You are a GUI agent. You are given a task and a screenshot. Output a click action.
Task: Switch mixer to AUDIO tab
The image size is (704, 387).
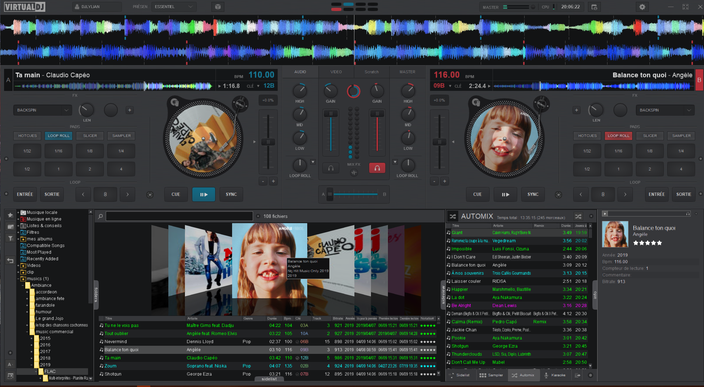click(300, 72)
